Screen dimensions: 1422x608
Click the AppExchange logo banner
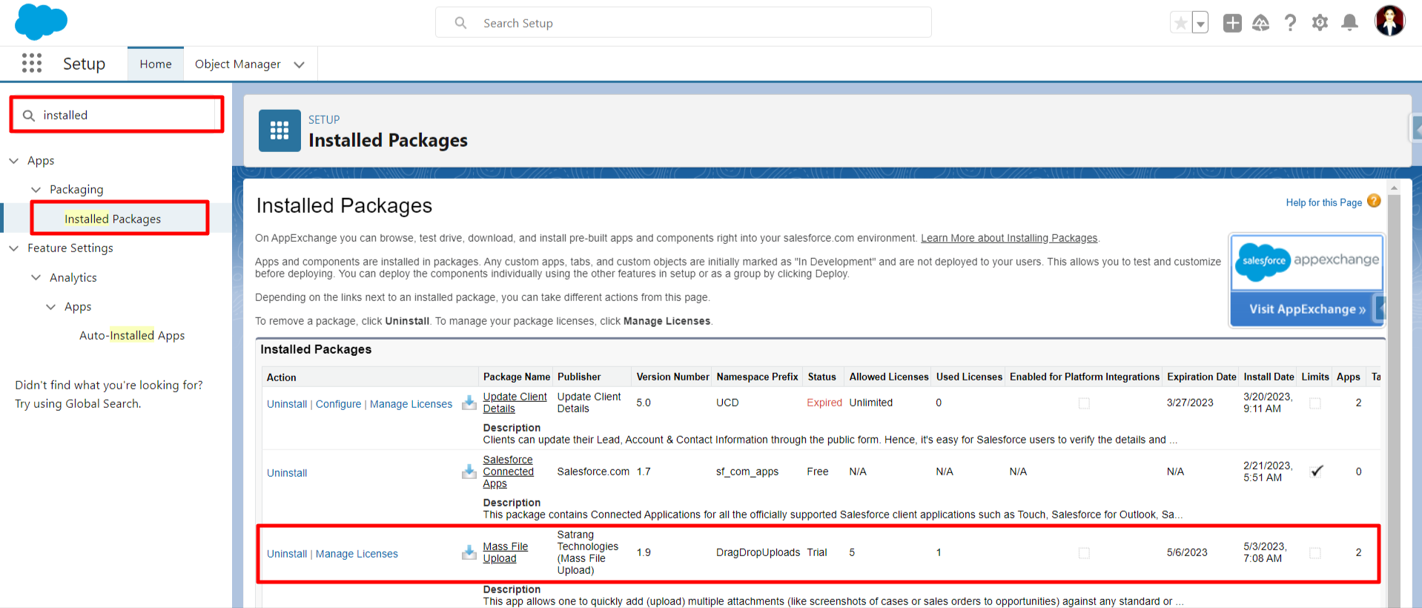[x=1307, y=262]
